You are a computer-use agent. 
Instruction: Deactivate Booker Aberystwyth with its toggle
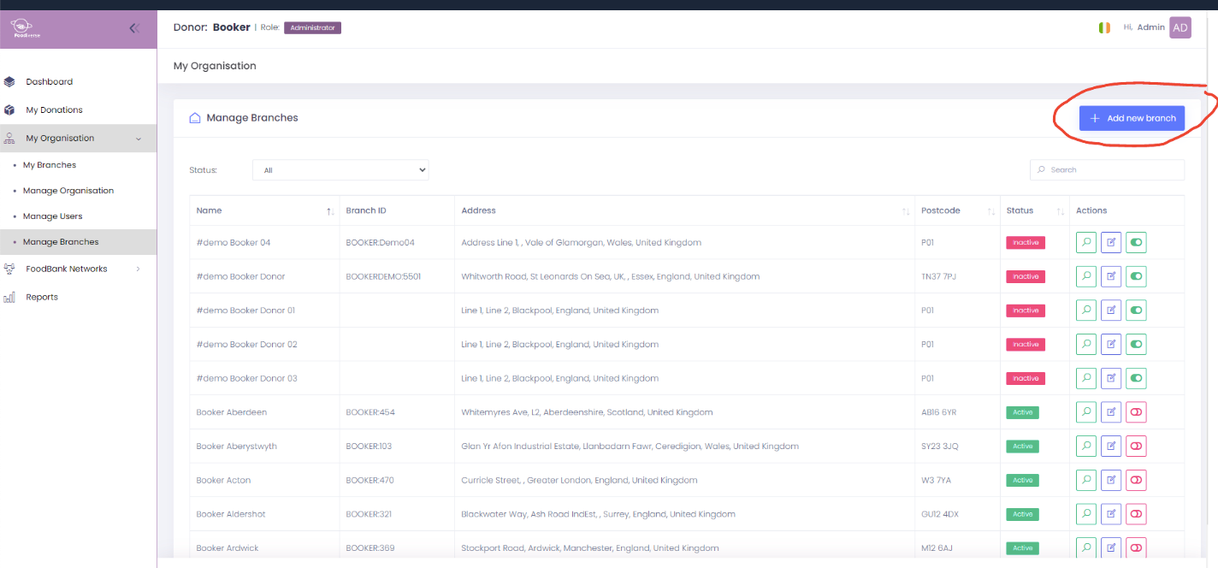[1136, 446]
